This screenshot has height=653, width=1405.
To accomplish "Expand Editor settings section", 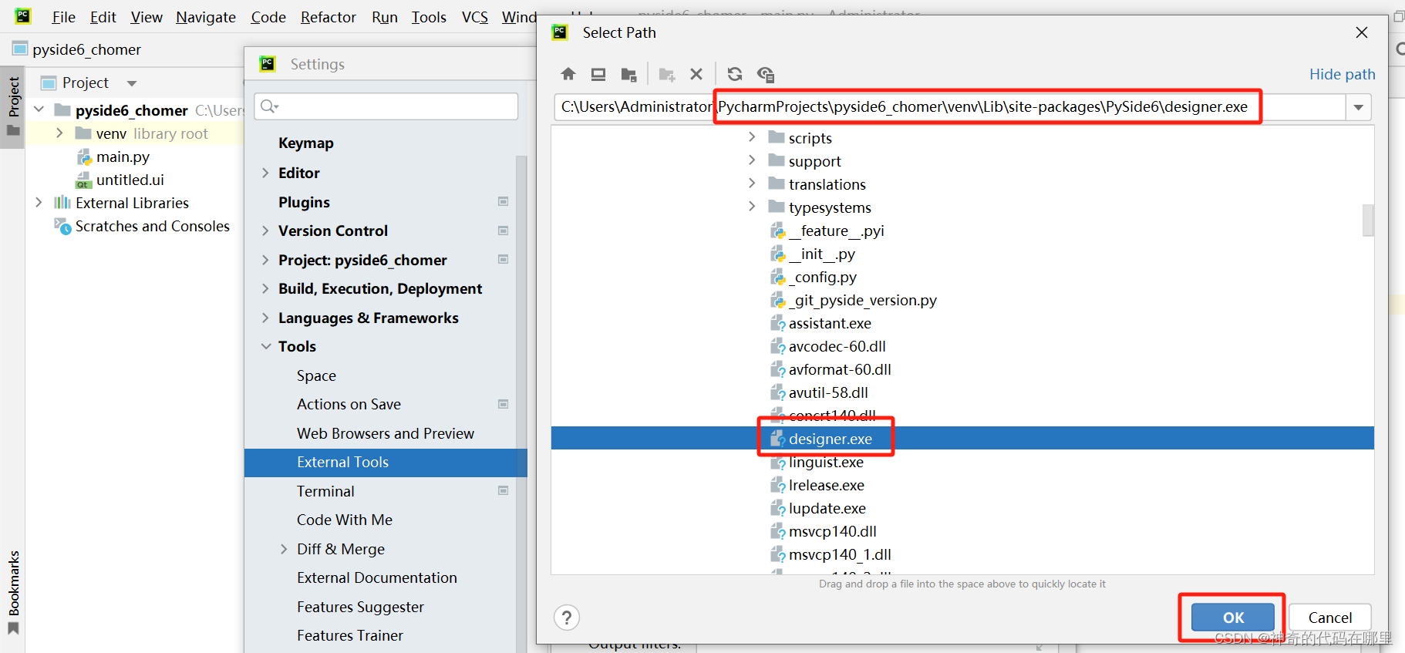I will [265, 173].
